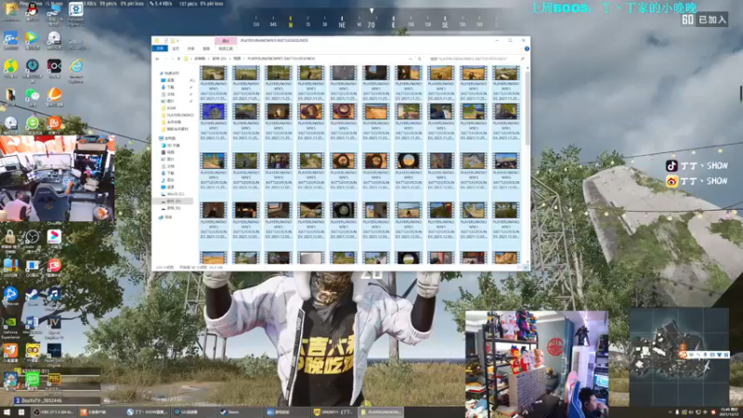Open GeForce Experience desktop shortcut
Image resolution: width=743 pixels, height=418 pixels.
(x=10, y=323)
